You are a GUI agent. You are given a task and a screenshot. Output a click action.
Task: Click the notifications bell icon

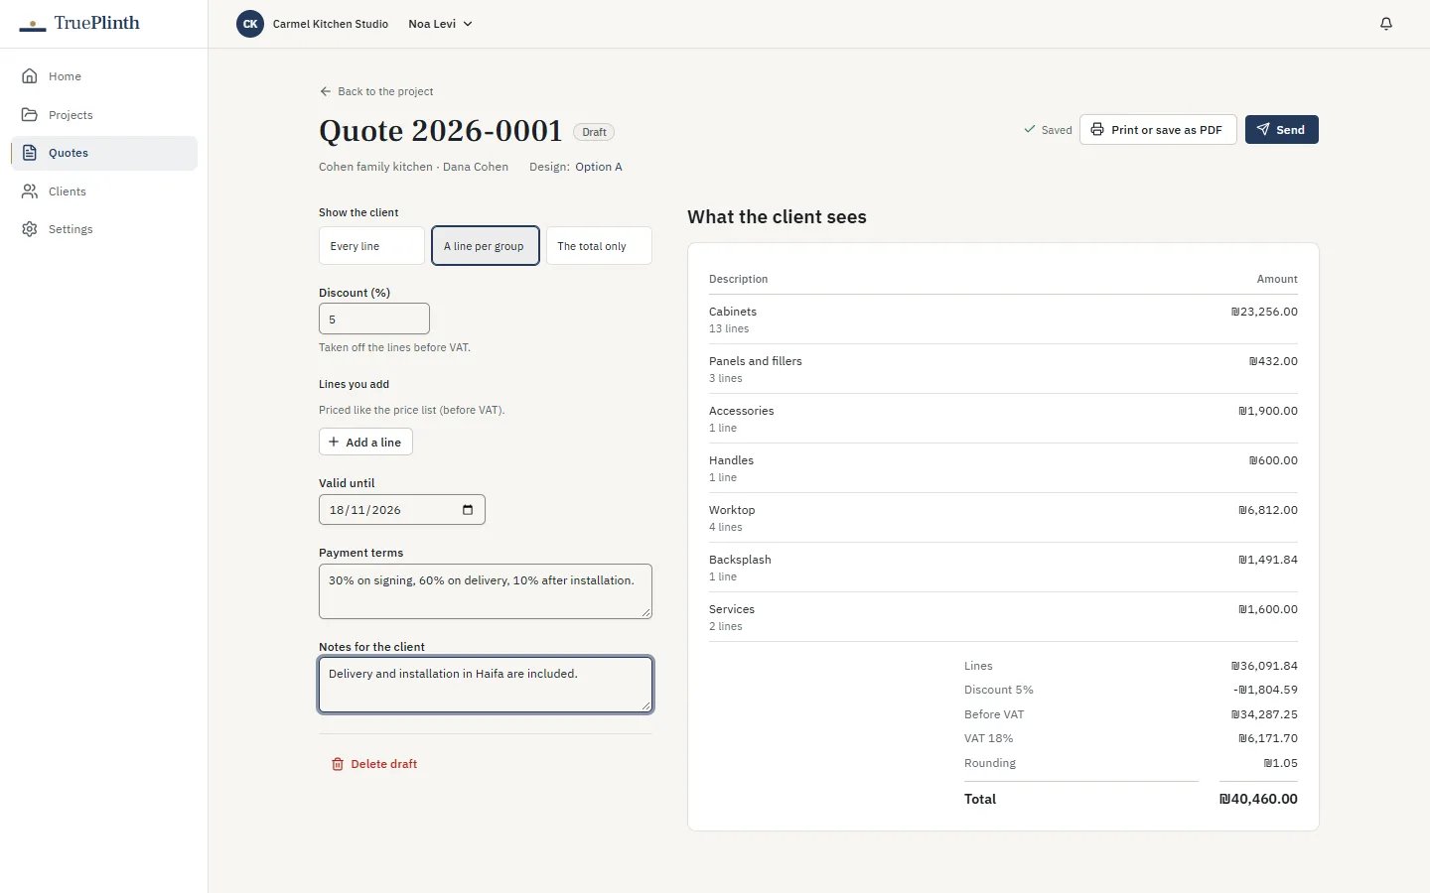coord(1386,24)
